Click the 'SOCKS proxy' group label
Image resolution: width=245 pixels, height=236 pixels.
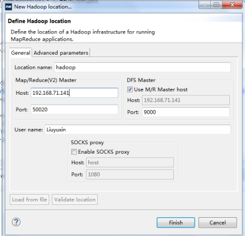tap(87, 142)
